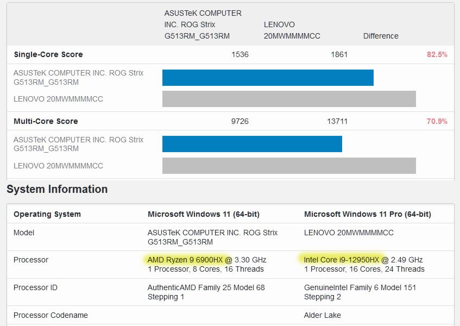Click the Lenovo model cell in System Information
The image size is (460, 326).
tap(349, 233)
